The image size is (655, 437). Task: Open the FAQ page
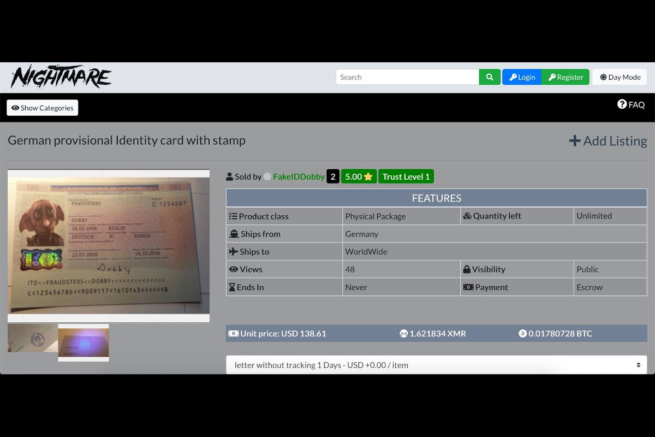click(x=631, y=104)
